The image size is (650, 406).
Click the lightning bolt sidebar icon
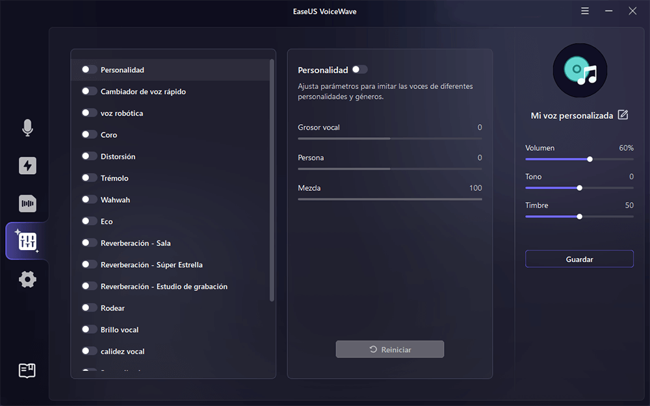tap(27, 166)
